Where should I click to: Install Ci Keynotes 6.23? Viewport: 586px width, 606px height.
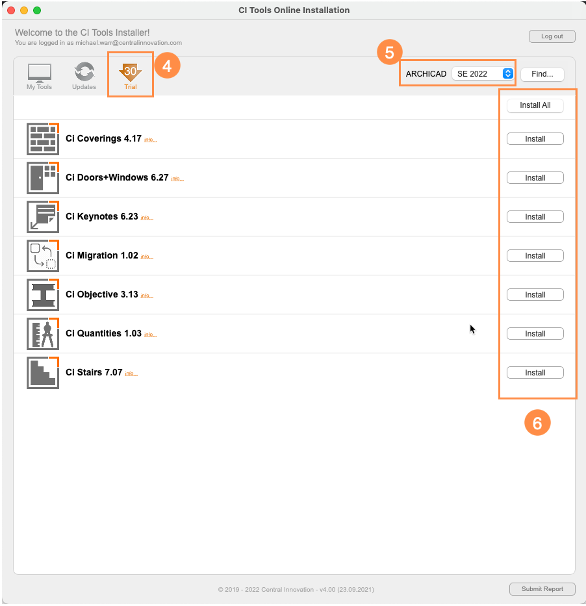pyautogui.click(x=535, y=217)
